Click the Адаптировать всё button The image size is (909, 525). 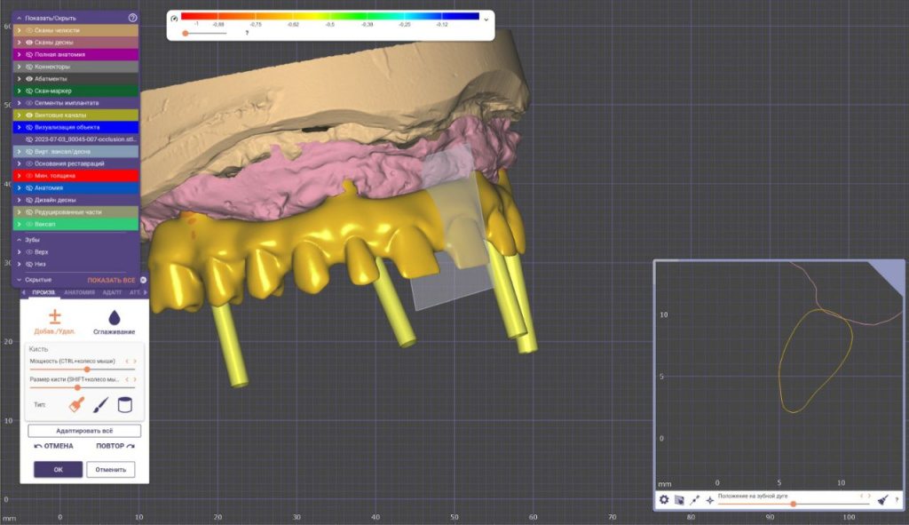coord(84,431)
